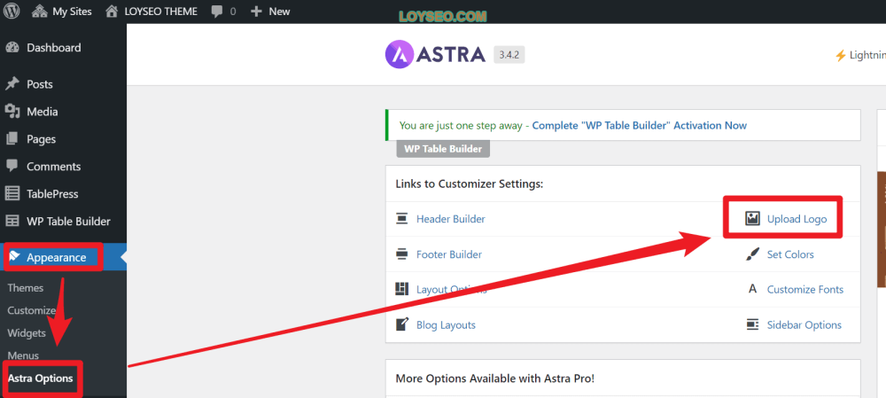Click the Header Builder icon
The height and width of the screenshot is (398, 886).
pyautogui.click(x=402, y=219)
